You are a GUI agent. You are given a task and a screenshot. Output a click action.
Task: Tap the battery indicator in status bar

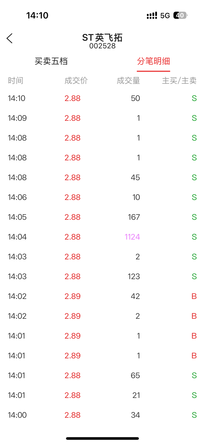pyautogui.click(x=180, y=15)
